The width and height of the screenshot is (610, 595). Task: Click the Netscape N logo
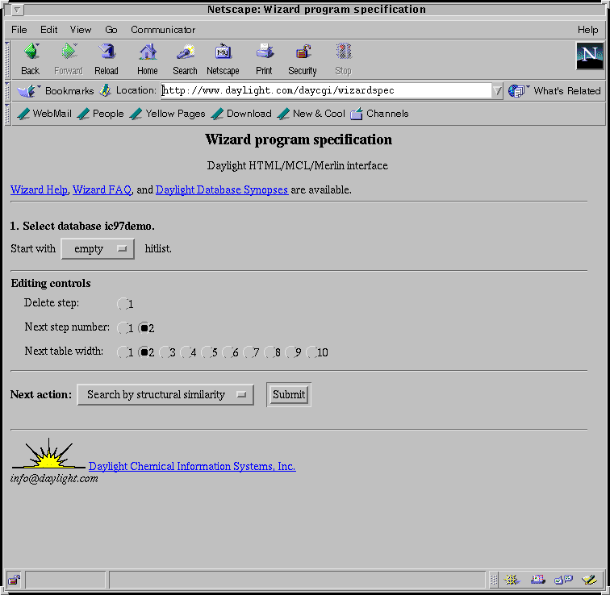pos(589,56)
